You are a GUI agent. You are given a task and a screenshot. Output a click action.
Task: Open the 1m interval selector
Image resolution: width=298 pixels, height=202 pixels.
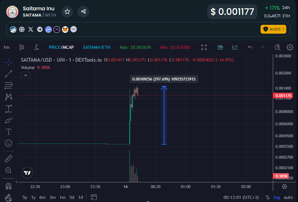coord(6,47)
